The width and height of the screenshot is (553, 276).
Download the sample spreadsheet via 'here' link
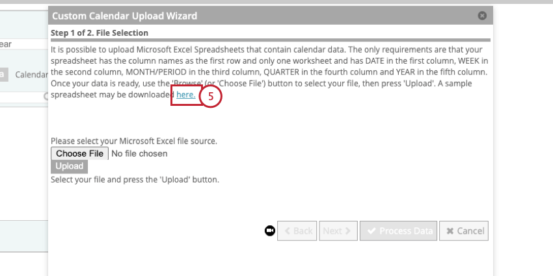pos(185,95)
